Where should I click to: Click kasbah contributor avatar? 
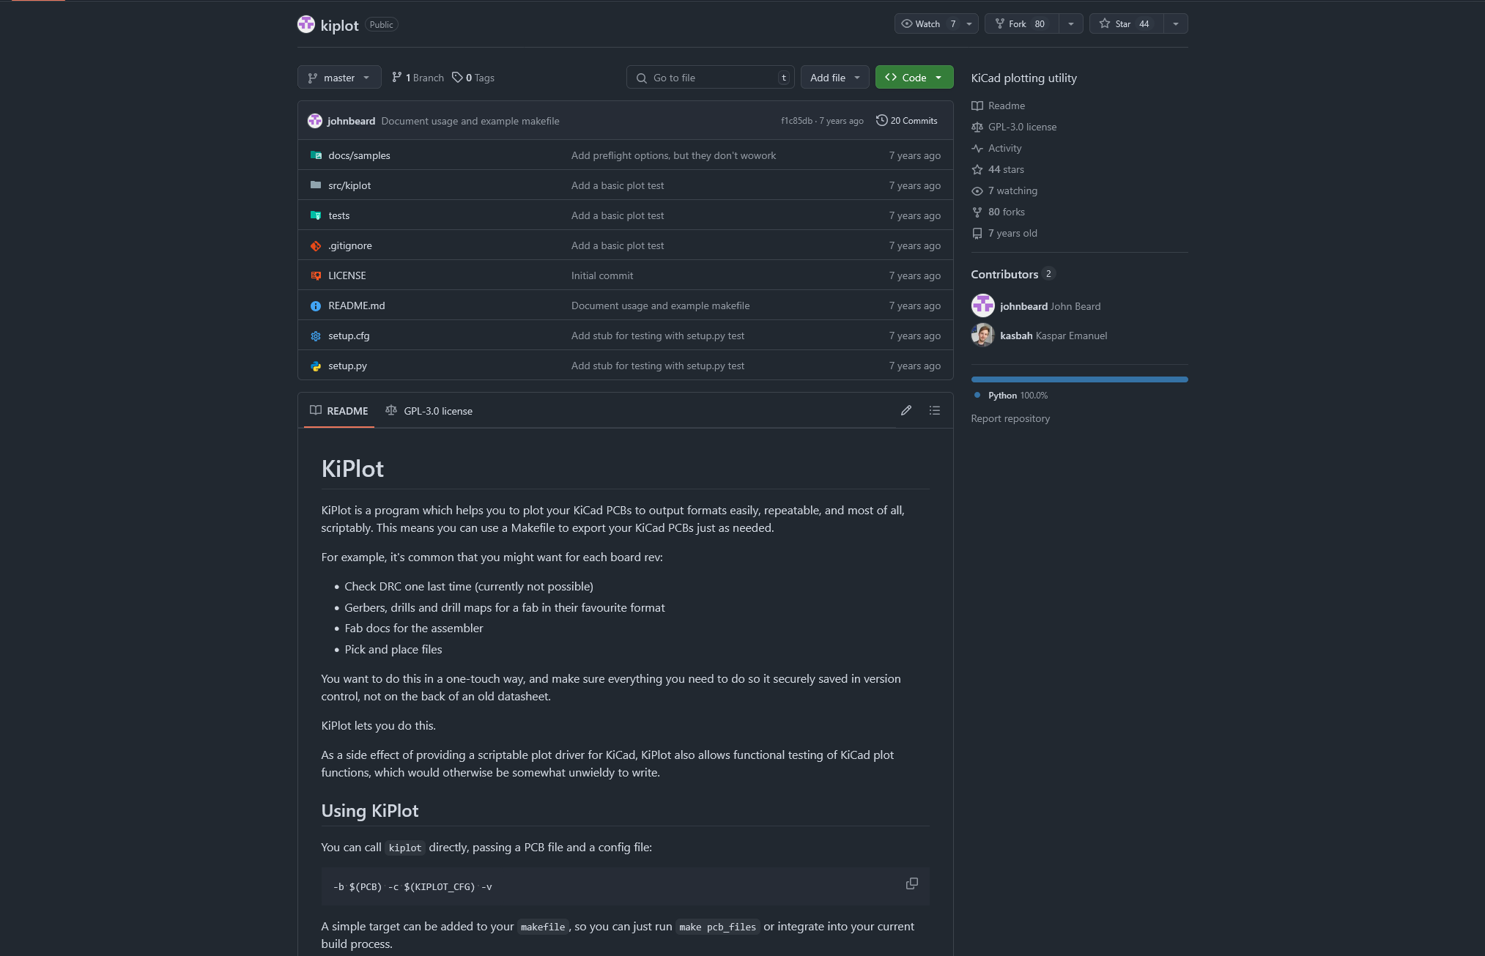tap(982, 336)
